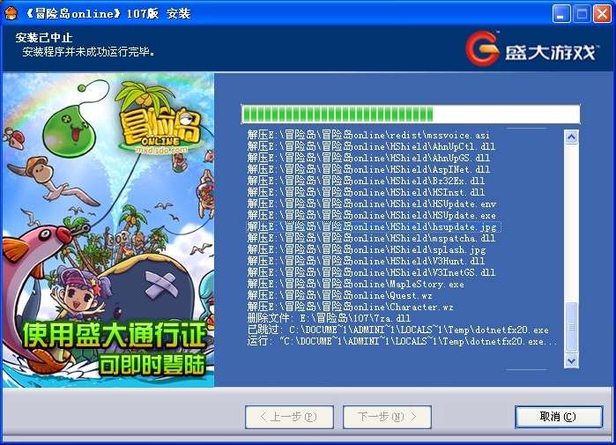Click the log list scrollbar thumb

click(571, 327)
